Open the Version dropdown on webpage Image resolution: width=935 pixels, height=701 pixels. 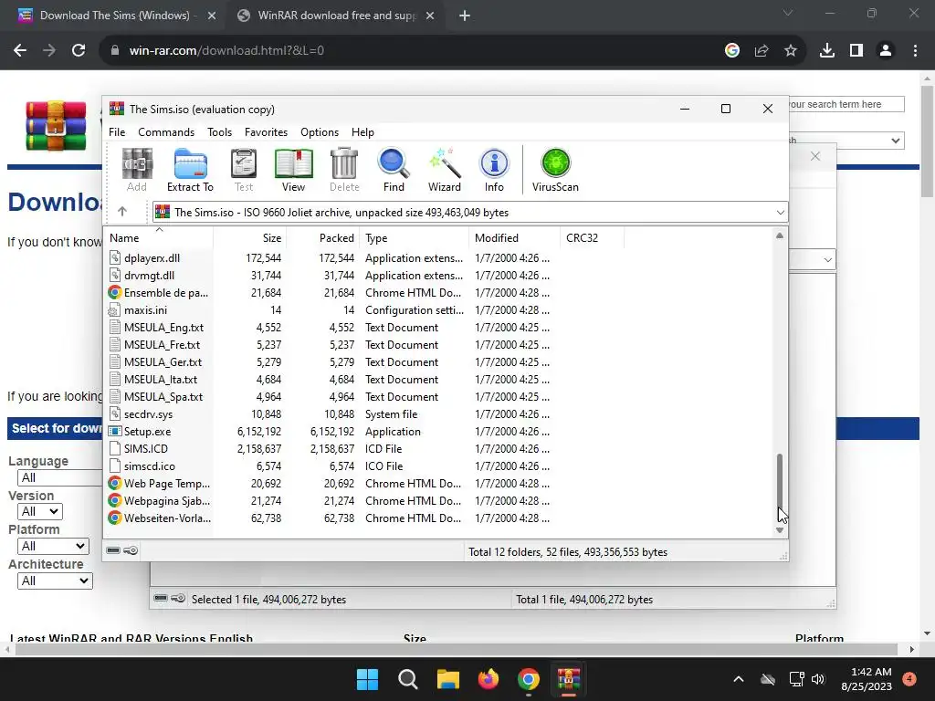point(39,511)
